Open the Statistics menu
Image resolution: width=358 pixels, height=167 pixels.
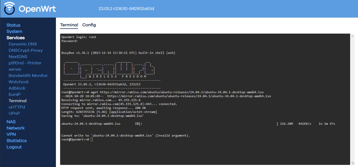pyautogui.click(x=17, y=141)
